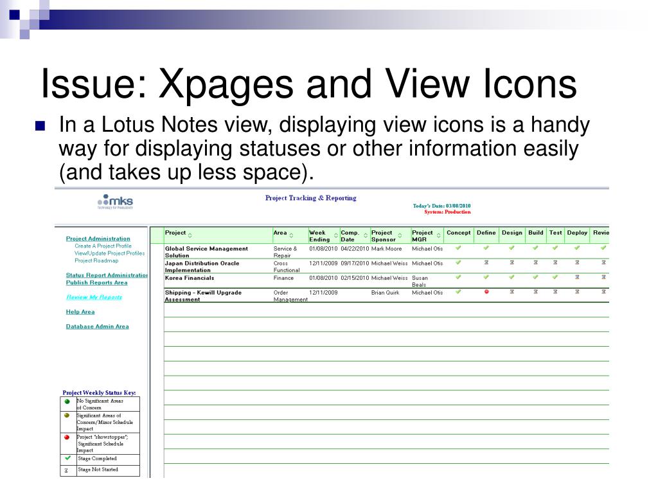Click Project Tracking & Reporting title

(x=311, y=198)
